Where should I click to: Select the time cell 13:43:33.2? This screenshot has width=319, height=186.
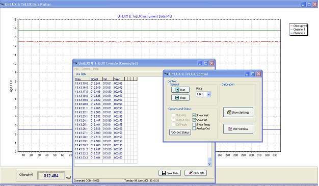(x=82, y=157)
